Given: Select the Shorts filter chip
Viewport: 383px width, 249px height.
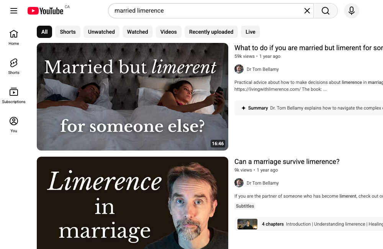Looking at the screenshot, I should [x=68, y=32].
